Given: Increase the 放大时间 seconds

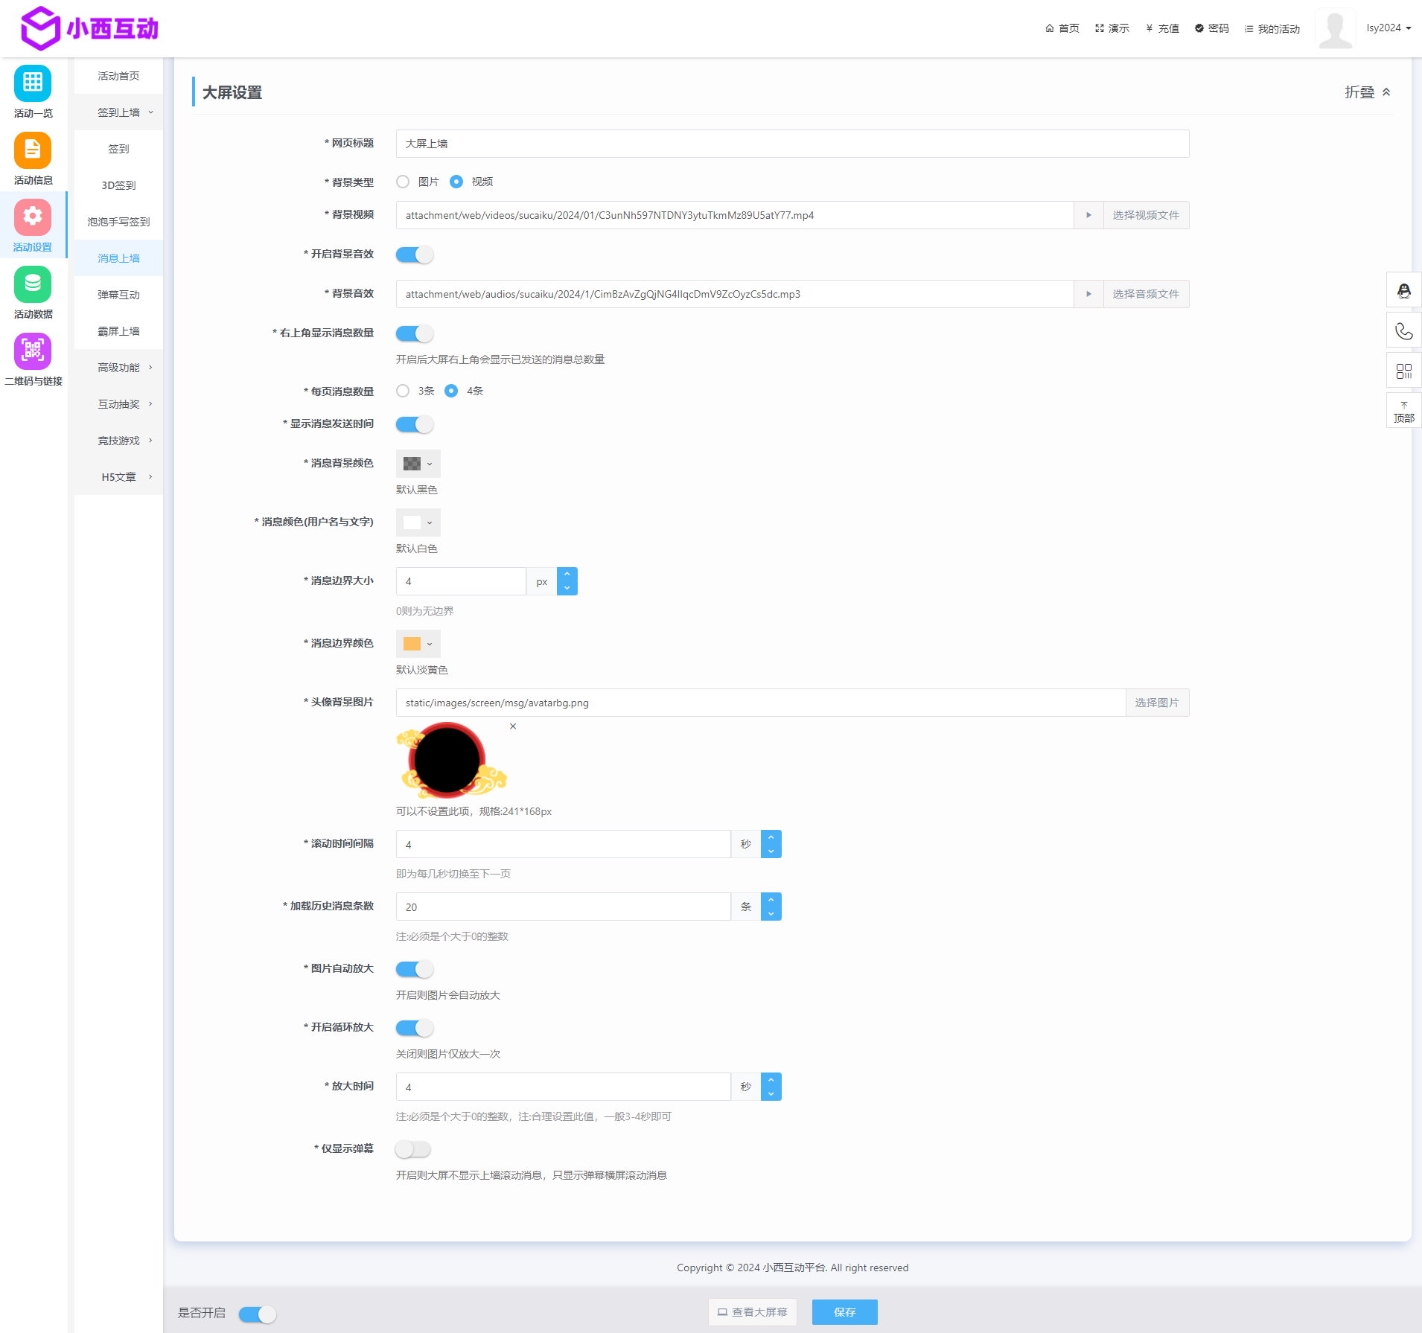Looking at the screenshot, I should [771, 1080].
